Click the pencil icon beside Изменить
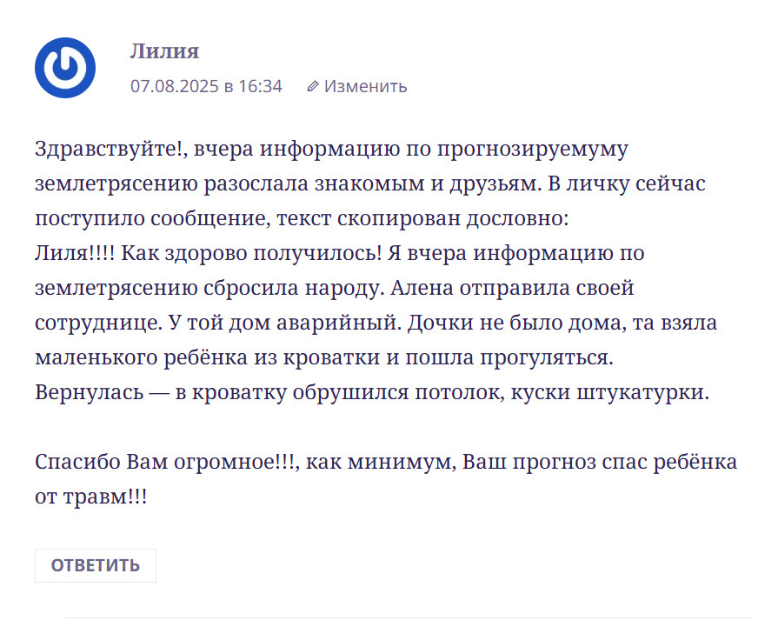 [313, 87]
